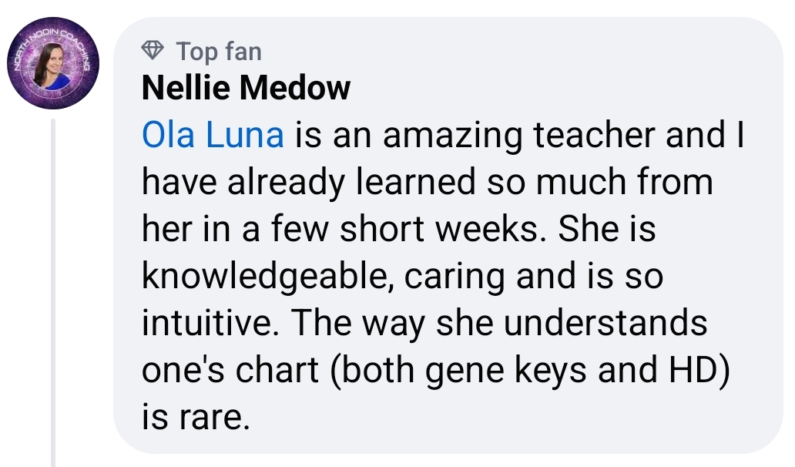The width and height of the screenshot is (795, 467).
Task: Click the "Top fan" badge label
Action: [219, 52]
